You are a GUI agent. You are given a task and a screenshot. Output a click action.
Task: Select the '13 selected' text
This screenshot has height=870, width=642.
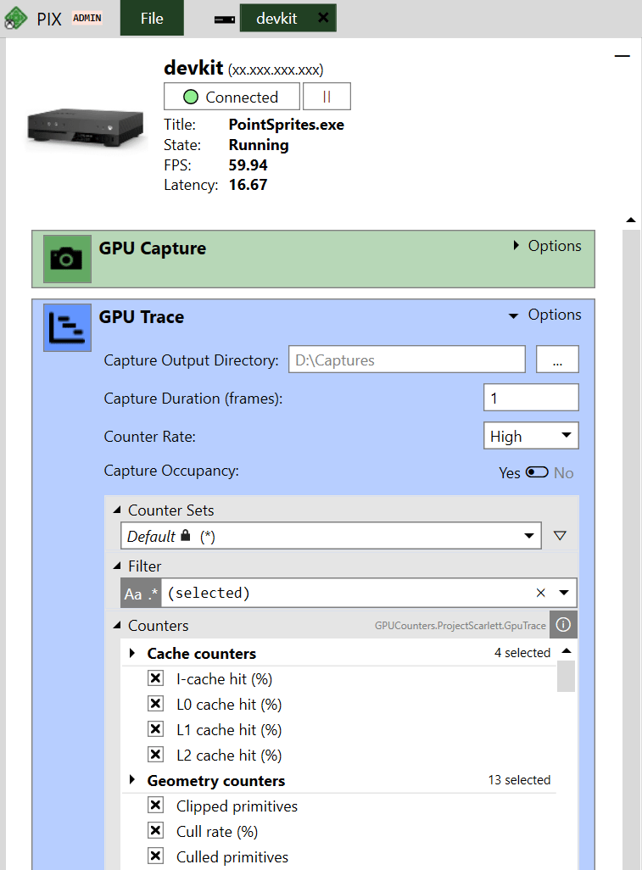click(519, 780)
